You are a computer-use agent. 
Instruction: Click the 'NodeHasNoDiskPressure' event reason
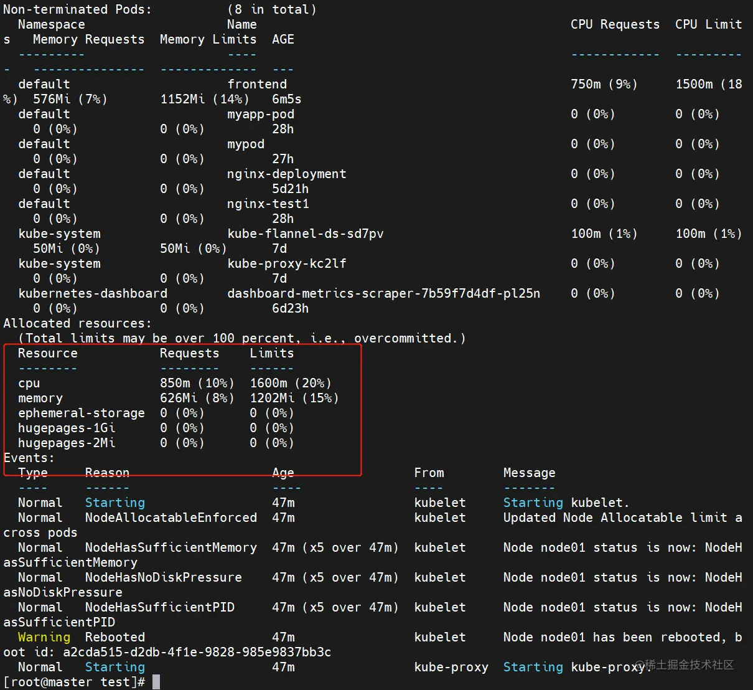click(x=164, y=577)
